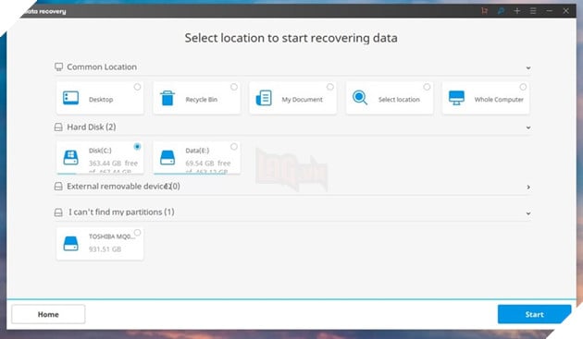Click the TOSHIBA MQ0... label text
This screenshot has height=339, width=583.
(112, 236)
